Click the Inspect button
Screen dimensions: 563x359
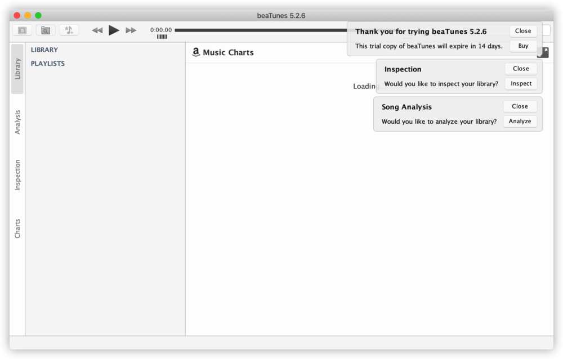[521, 84]
